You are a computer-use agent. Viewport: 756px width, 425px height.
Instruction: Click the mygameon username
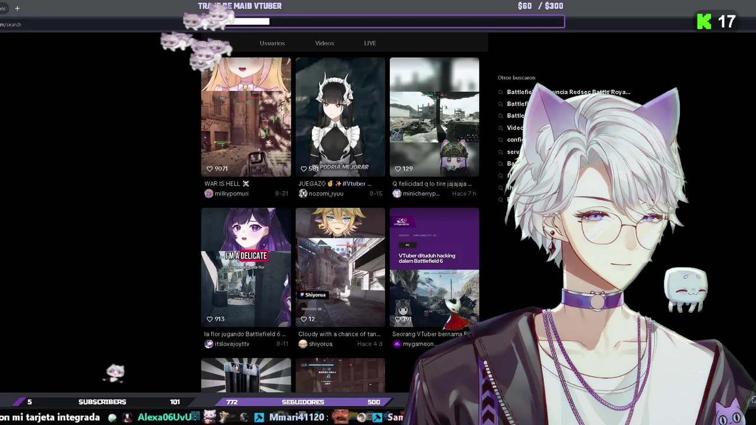(x=419, y=344)
